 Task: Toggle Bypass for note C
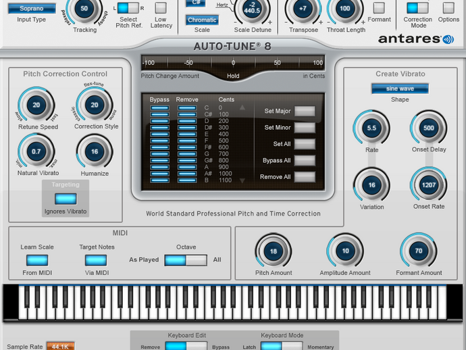159,108
